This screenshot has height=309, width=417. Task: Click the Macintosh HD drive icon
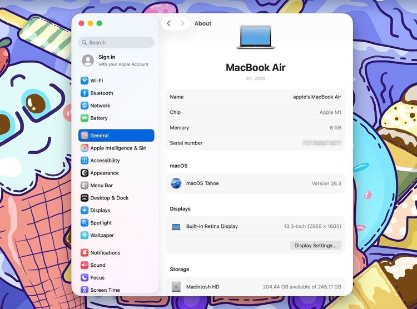coord(176,287)
